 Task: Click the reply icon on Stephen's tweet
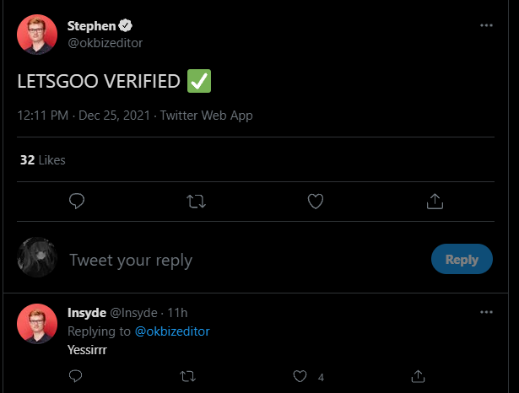click(x=76, y=201)
